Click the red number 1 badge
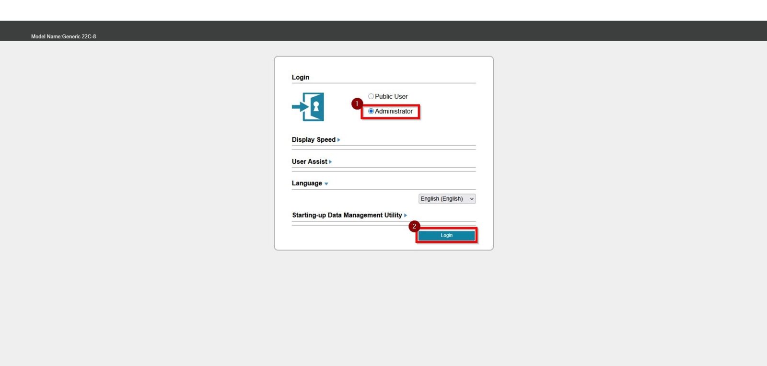This screenshot has width=767, height=366. click(357, 103)
